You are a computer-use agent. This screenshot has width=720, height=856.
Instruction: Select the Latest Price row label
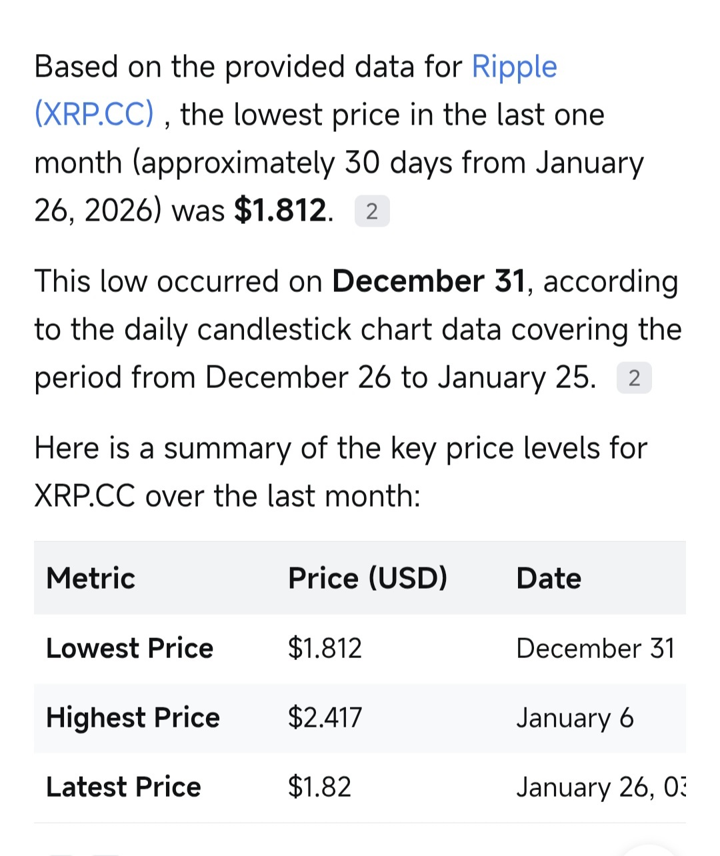pyautogui.click(x=123, y=787)
